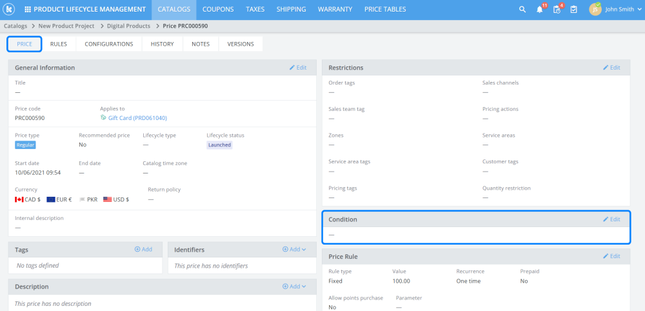Open the Coupons menu
Image resolution: width=645 pixels, height=311 pixels.
point(218,10)
